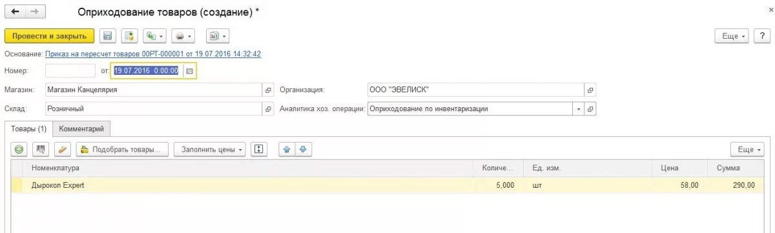
Task: Open Приказ на пересчет товаров link
Action: (x=153, y=54)
